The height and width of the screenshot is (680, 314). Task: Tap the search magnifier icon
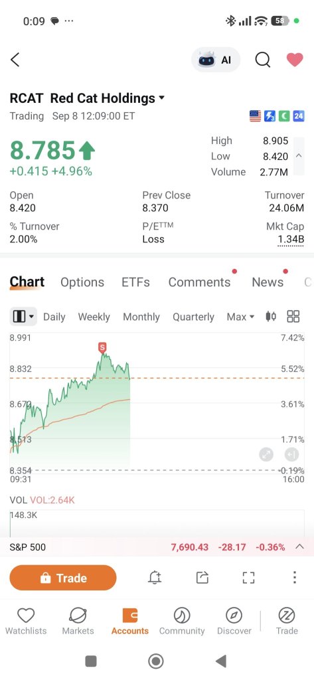[262, 60]
